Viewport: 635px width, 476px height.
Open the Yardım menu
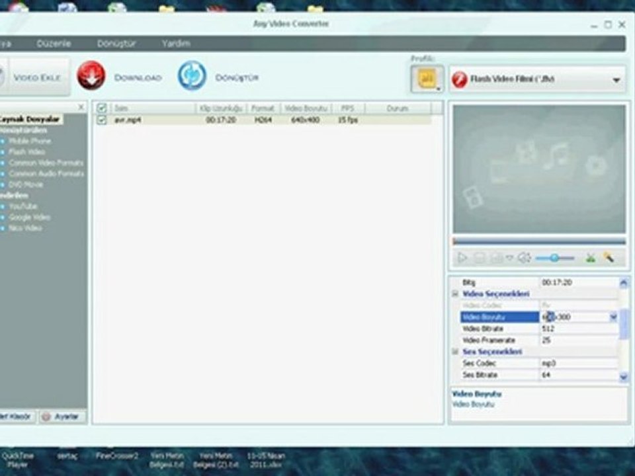(176, 44)
